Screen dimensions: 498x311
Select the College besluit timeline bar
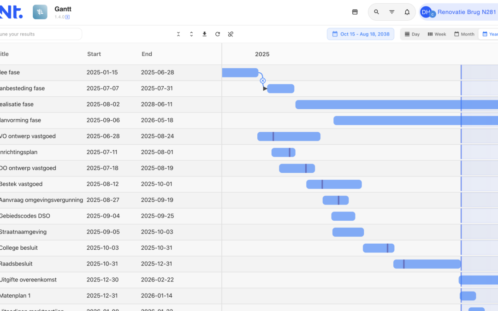(379, 248)
